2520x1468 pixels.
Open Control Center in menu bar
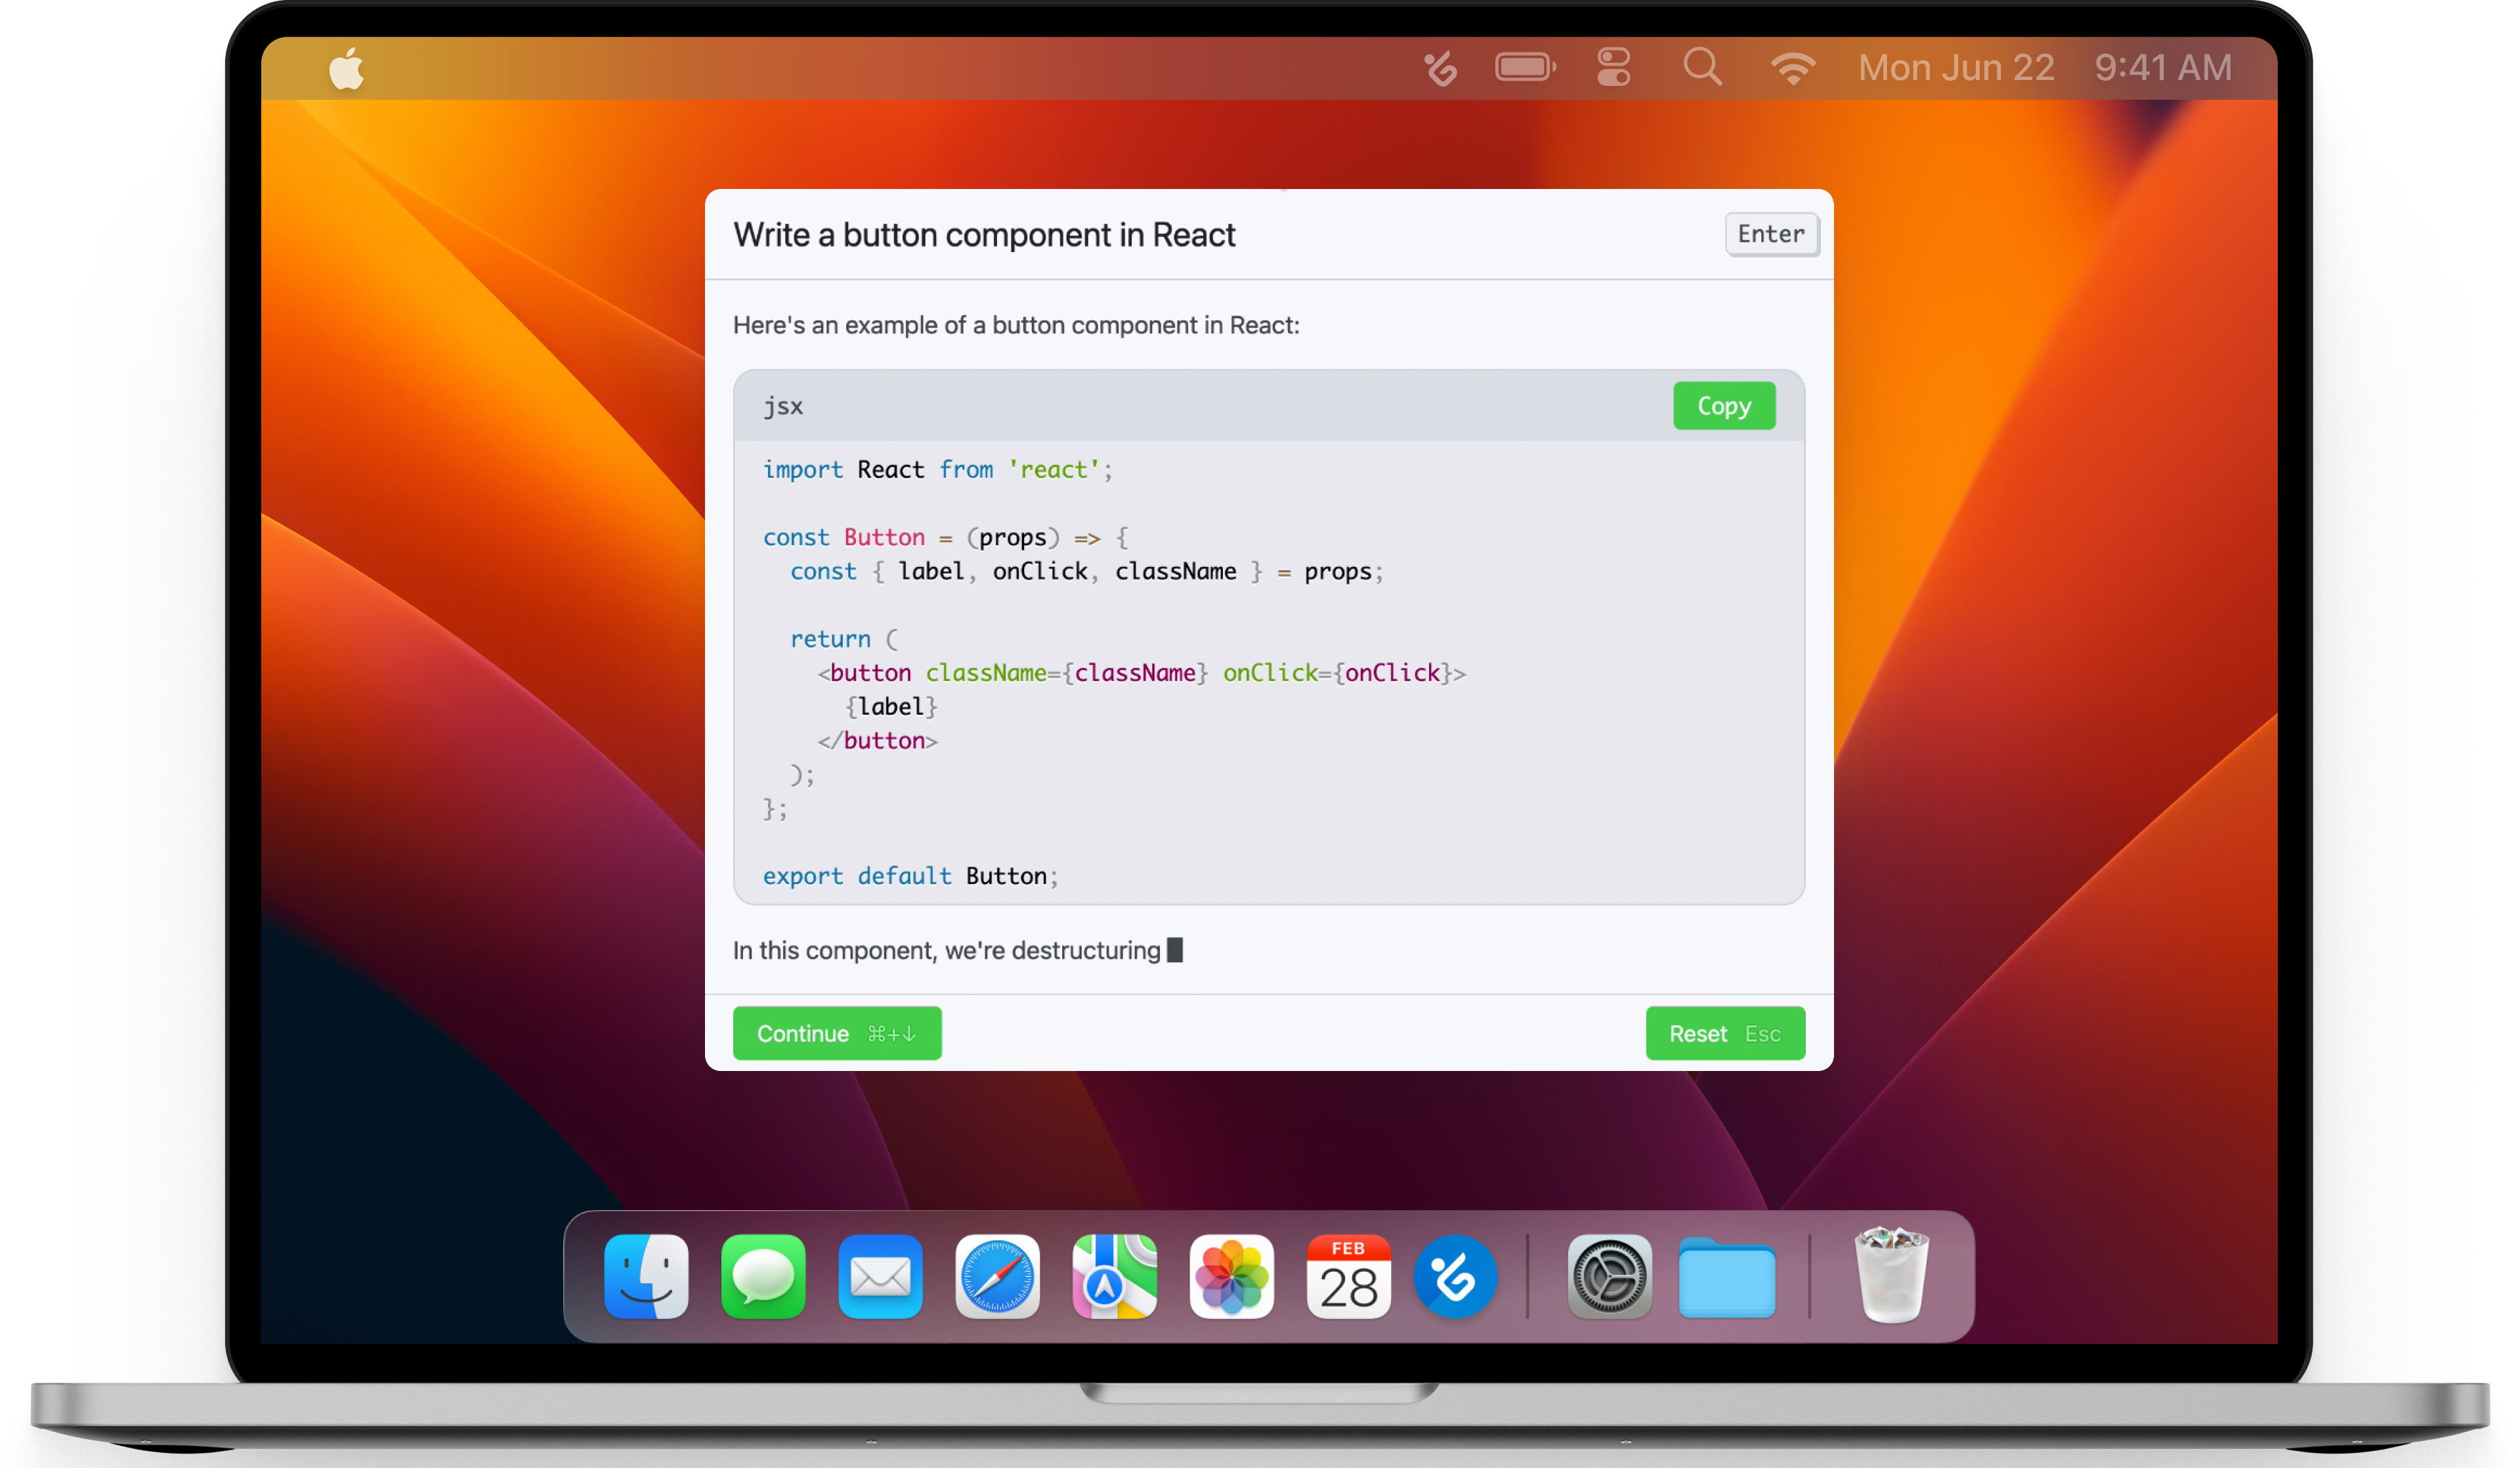coord(1613,67)
